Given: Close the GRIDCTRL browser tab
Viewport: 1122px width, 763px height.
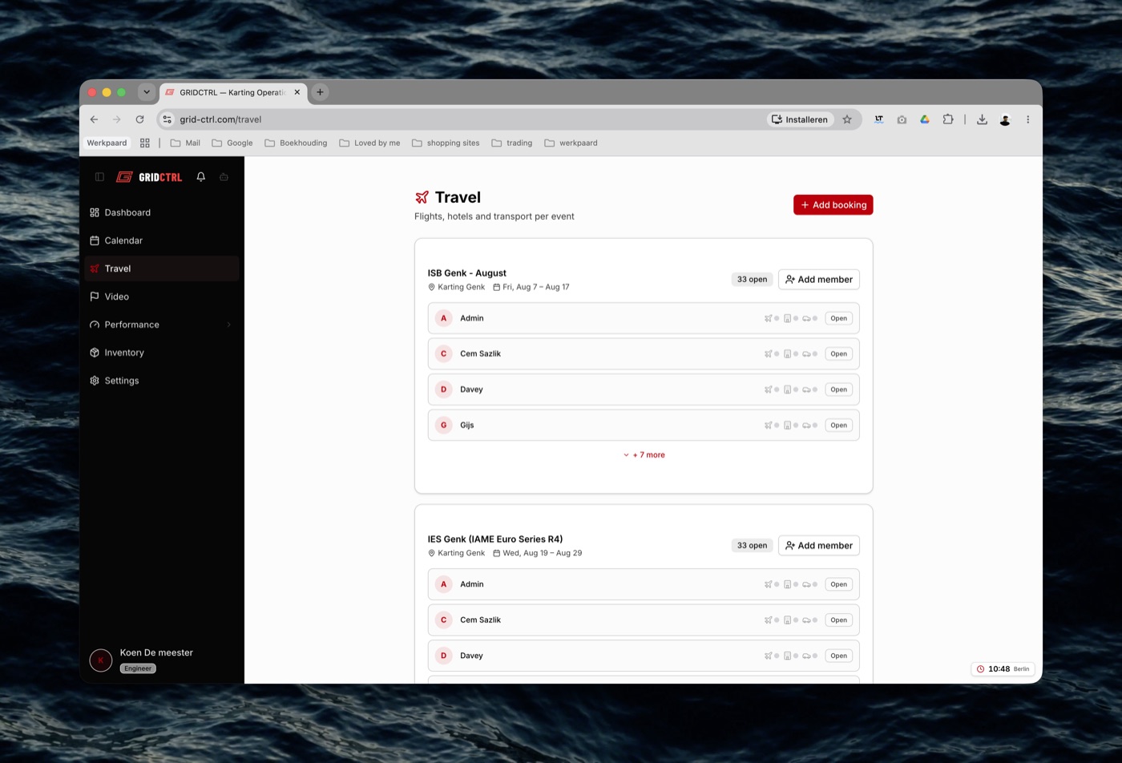Looking at the screenshot, I should tap(297, 92).
